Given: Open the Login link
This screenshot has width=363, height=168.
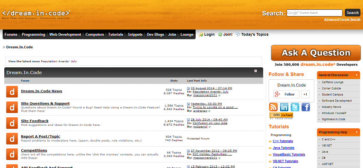Looking at the screenshot, I should coord(207,35).
